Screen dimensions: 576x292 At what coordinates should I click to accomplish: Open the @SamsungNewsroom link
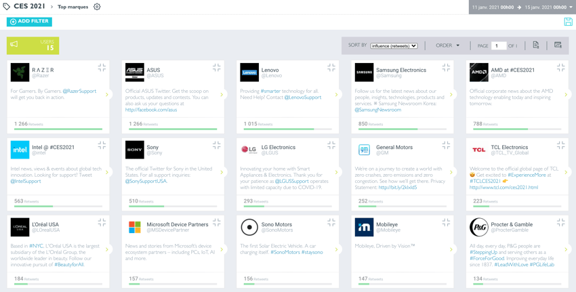pyautogui.click(x=378, y=110)
